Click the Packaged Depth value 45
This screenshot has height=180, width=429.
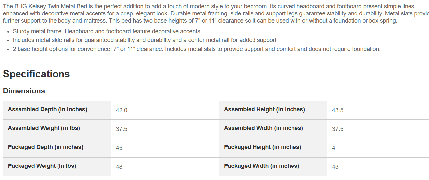tap(119, 148)
